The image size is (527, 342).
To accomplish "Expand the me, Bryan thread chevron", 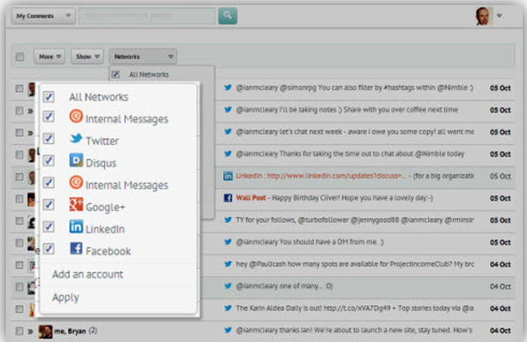I will click(30, 332).
